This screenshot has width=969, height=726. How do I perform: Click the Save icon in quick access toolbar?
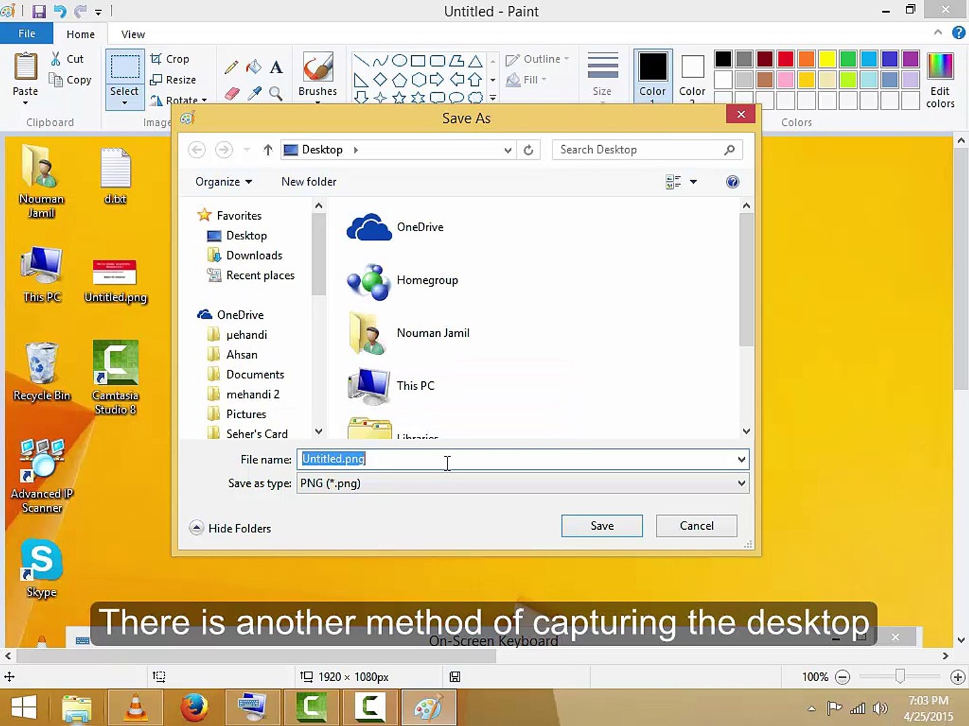tap(39, 11)
